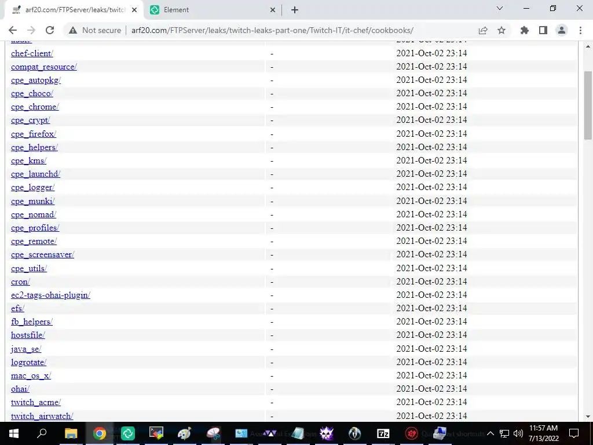The image size is (593, 445).
Task: Open the cpe_autopkg/ folder
Action: pos(36,80)
